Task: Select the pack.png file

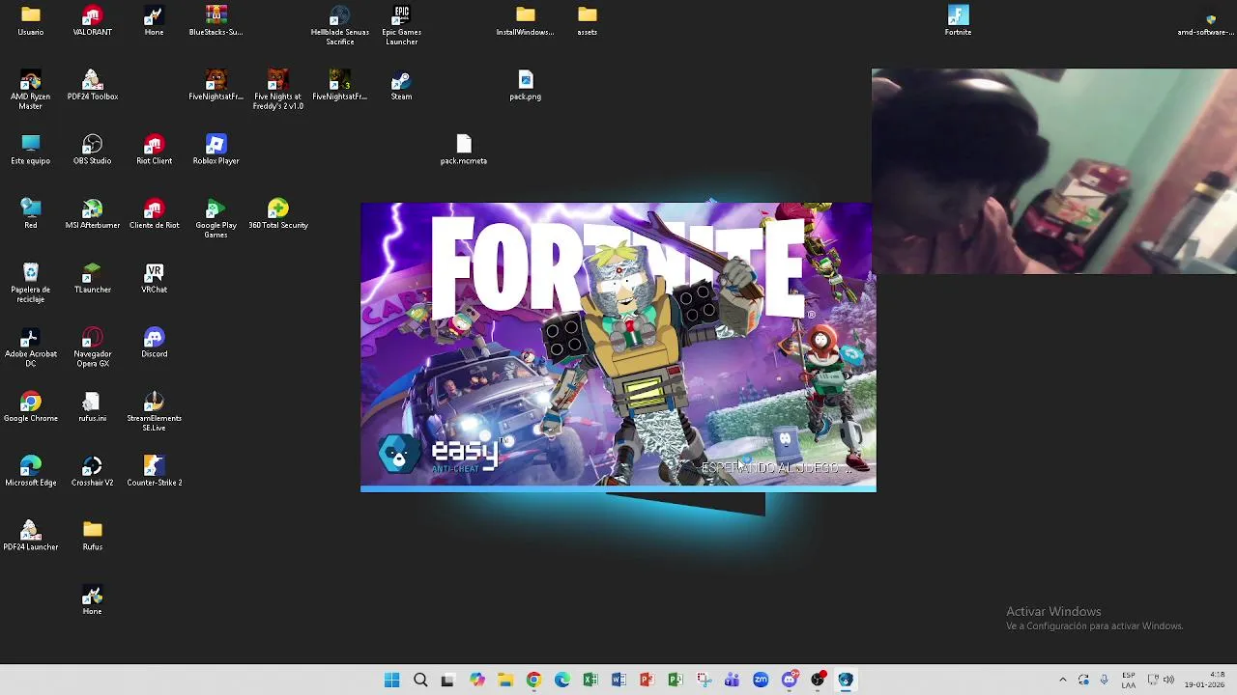Action: (525, 85)
